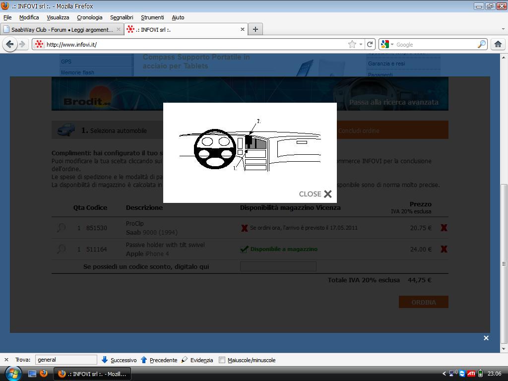The height and width of the screenshot is (381, 508).
Task: Click Passa alla ricerca avanzata link
Action: pos(393,102)
